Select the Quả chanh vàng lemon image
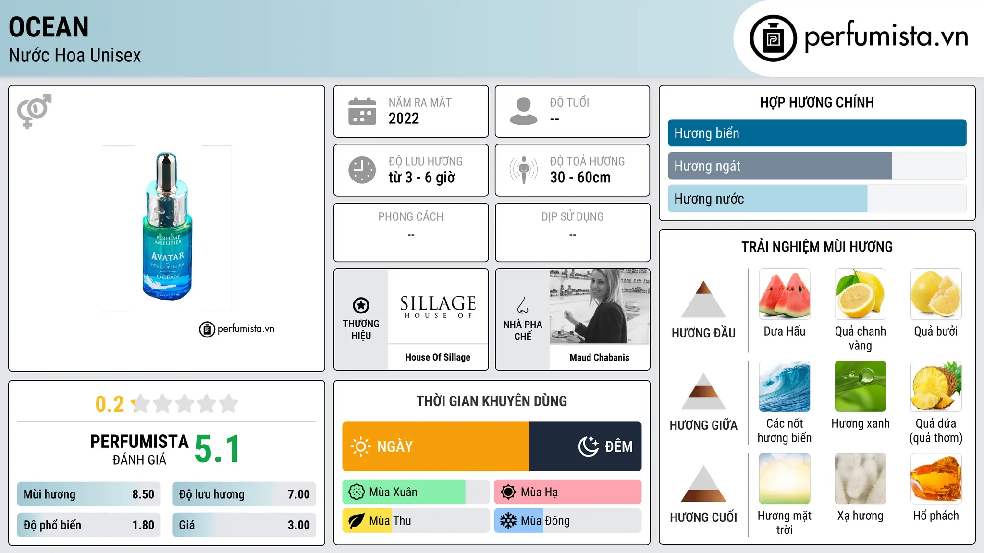Screen dimensions: 984x553 point(860,294)
